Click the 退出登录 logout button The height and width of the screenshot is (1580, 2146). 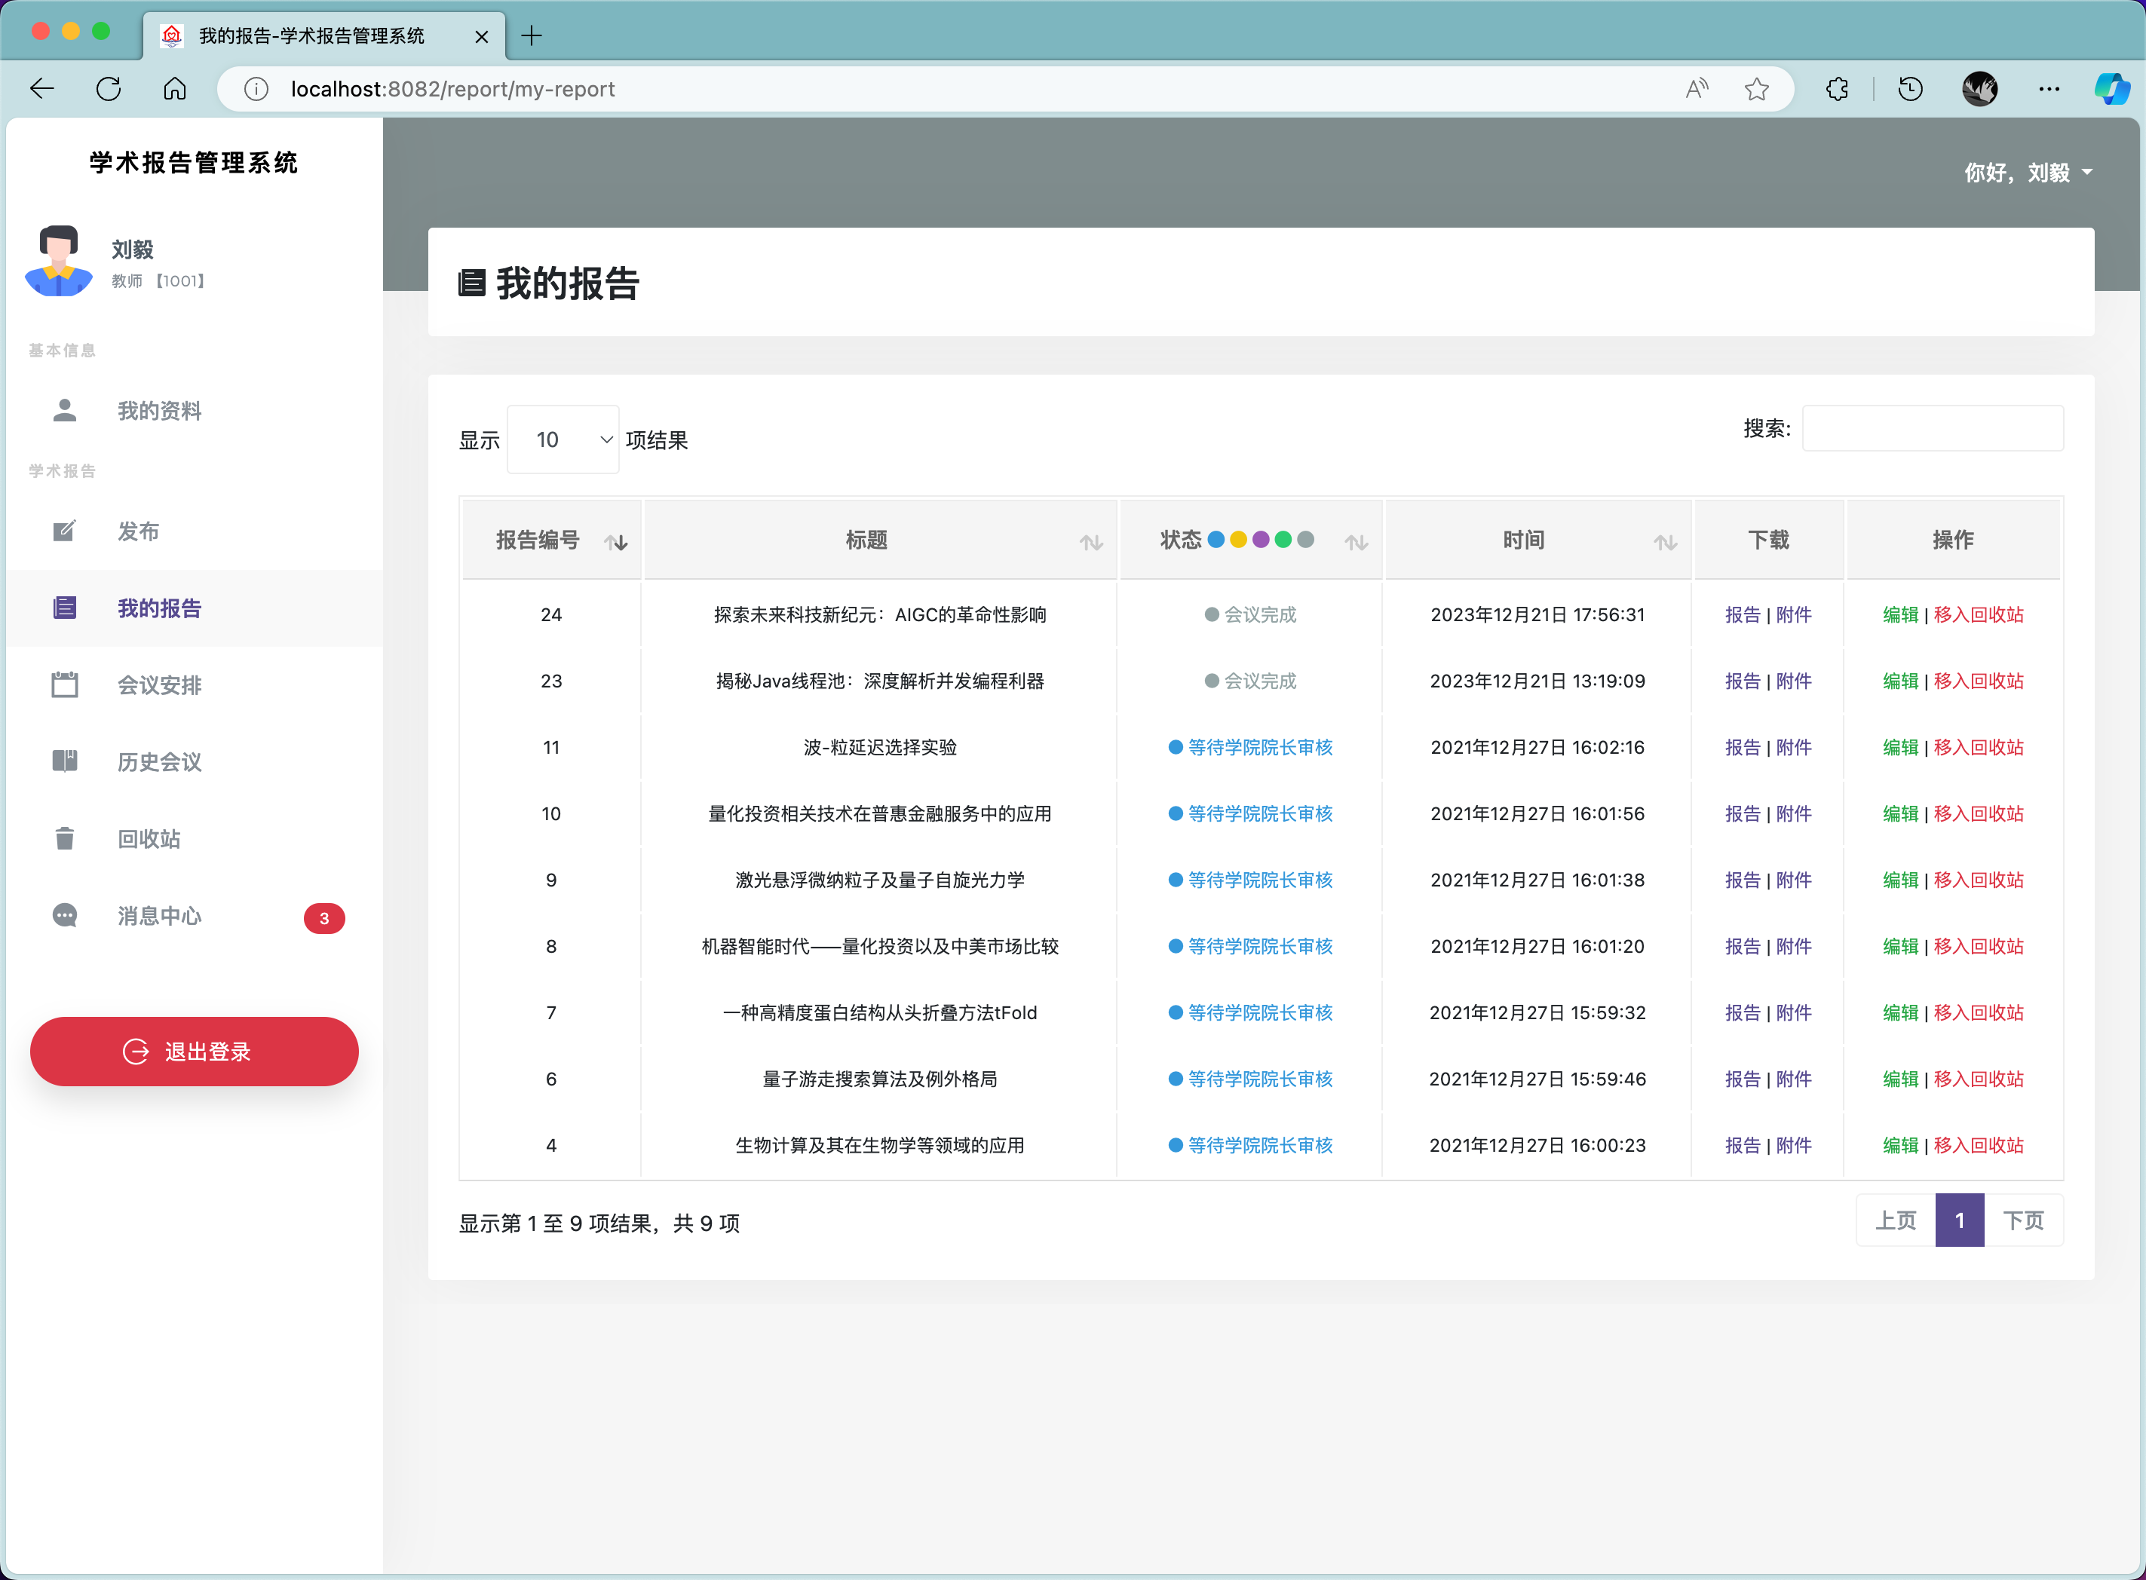(195, 1051)
